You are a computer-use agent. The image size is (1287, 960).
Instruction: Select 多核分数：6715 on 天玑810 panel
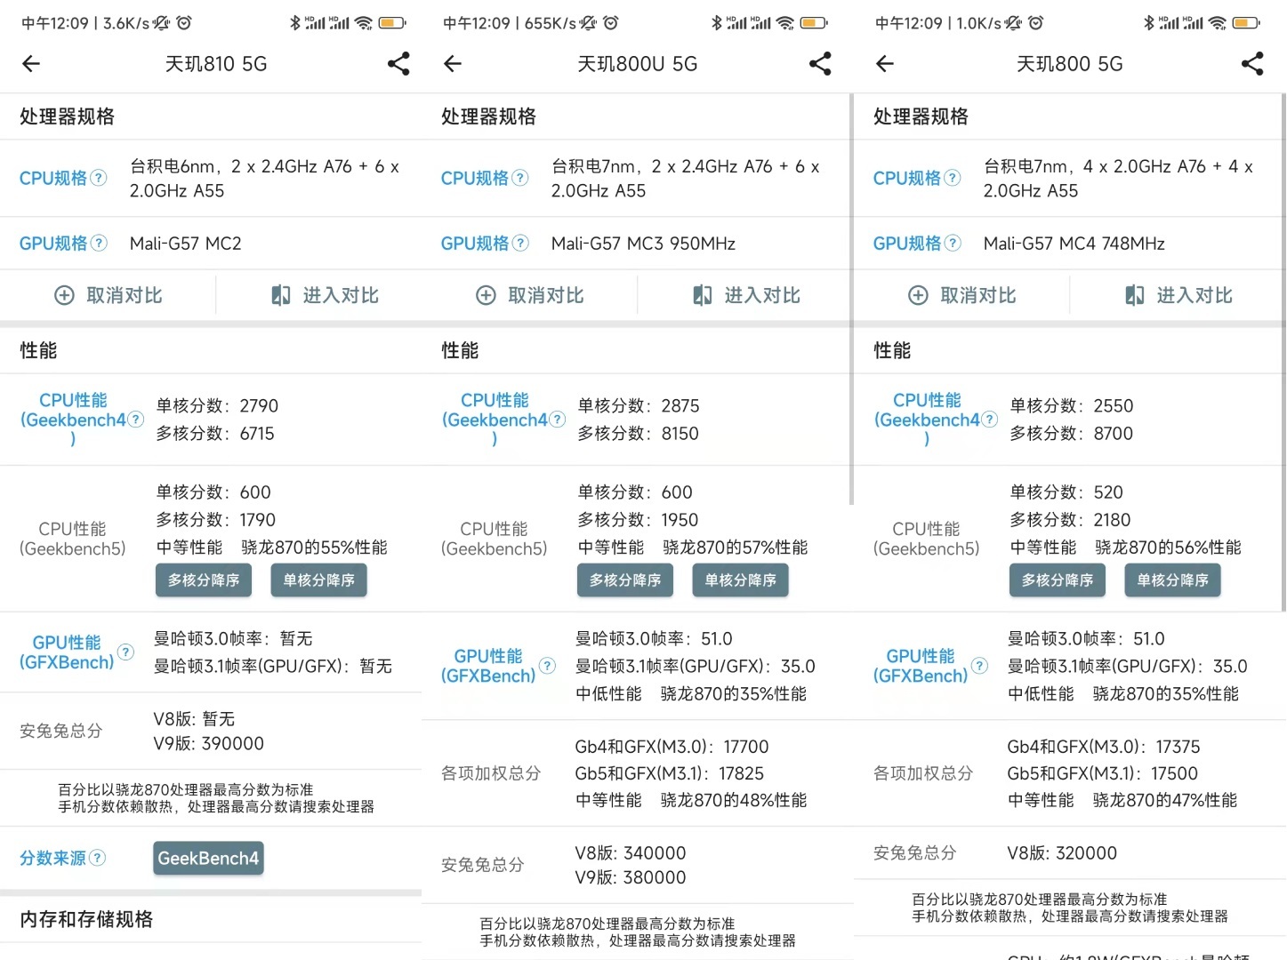(x=215, y=434)
